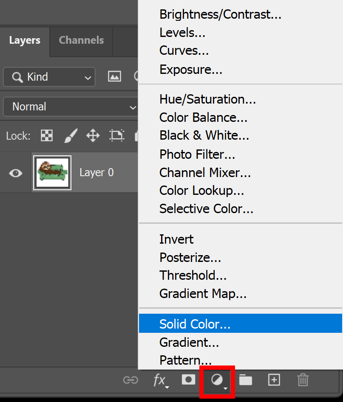Open the layer style fx menu
343x402 pixels.
click(x=160, y=380)
